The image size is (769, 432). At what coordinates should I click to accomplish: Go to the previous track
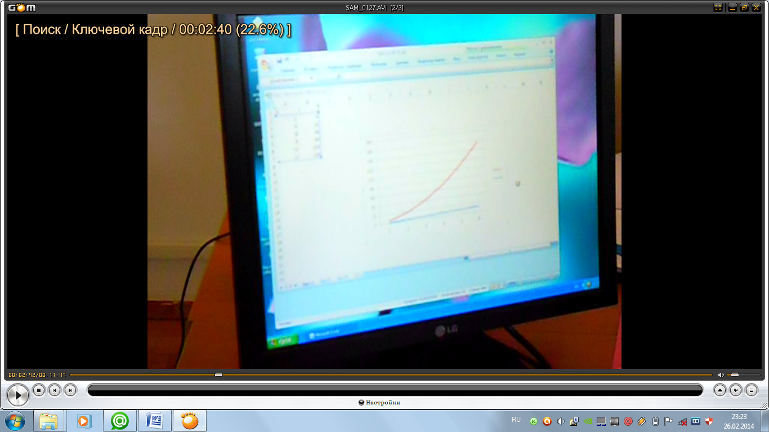point(54,390)
